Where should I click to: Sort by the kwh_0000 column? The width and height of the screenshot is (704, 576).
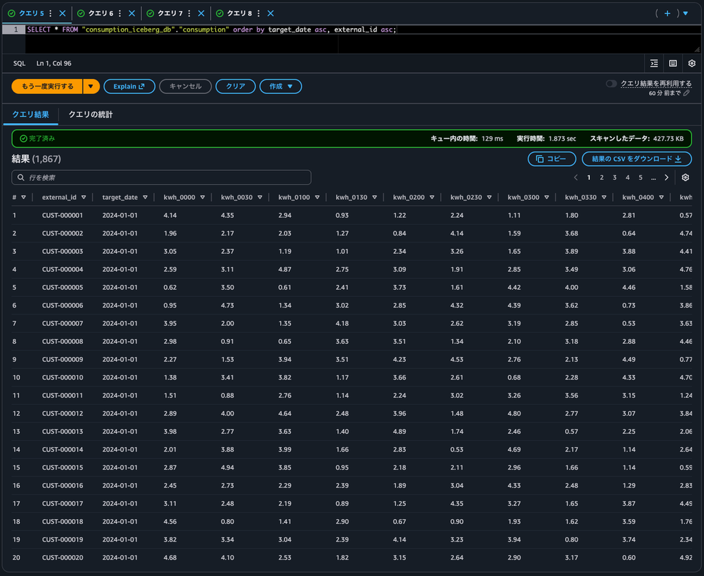(203, 197)
